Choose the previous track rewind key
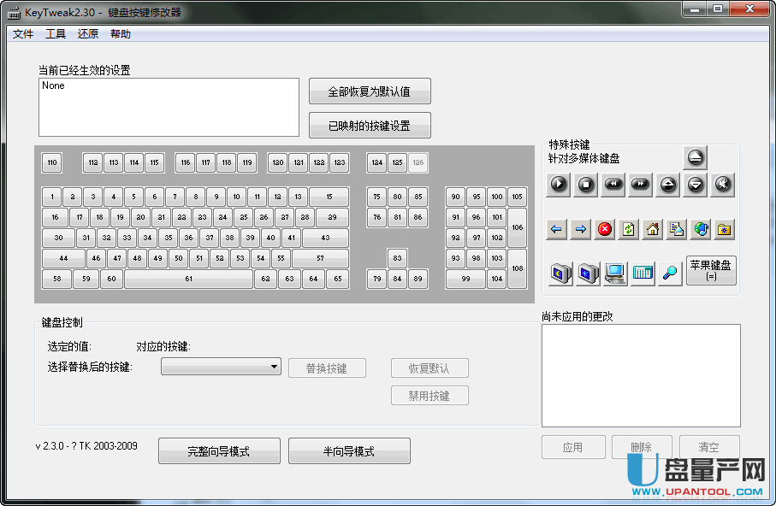 click(613, 185)
